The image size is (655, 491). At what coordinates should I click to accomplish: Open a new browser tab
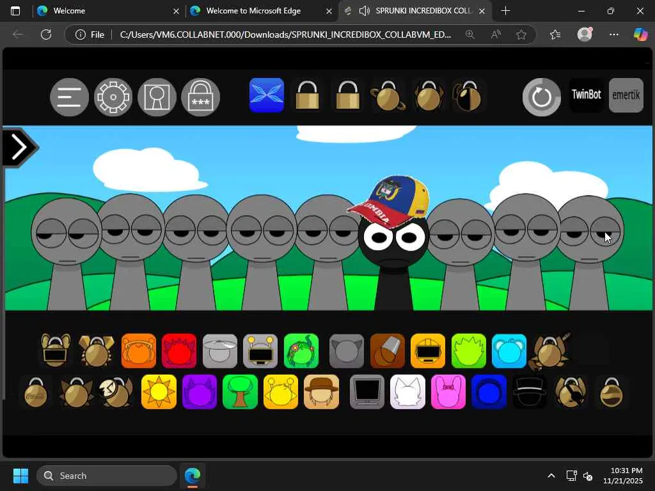505,11
